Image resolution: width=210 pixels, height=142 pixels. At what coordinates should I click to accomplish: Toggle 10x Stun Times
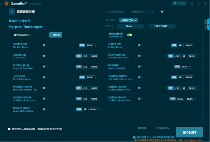click(45, 45)
